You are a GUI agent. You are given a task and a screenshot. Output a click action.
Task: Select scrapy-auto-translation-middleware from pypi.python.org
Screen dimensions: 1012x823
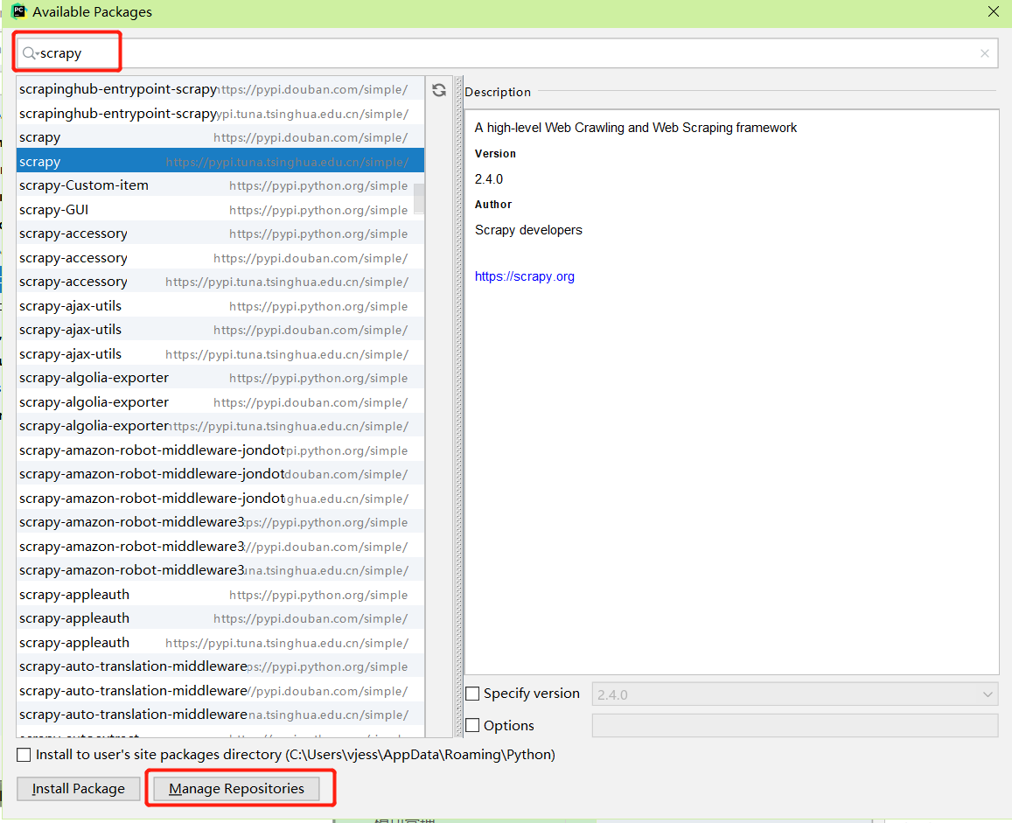220,666
